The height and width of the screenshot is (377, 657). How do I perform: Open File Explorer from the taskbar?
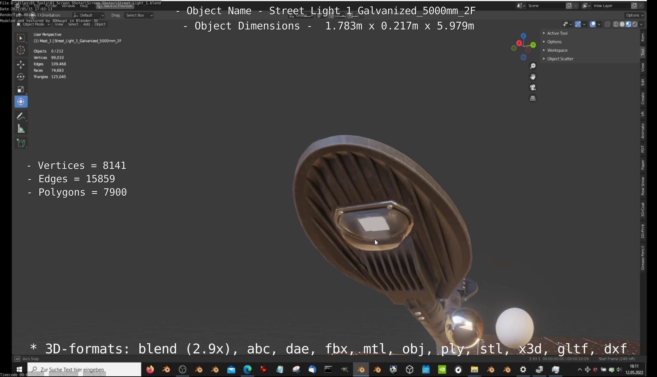tap(474, 370)
